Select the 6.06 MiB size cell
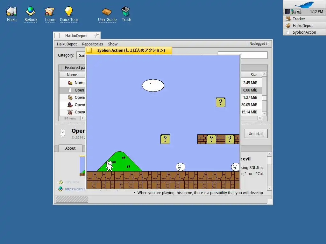The image size is (326, 244). click(x=250, y=90)
